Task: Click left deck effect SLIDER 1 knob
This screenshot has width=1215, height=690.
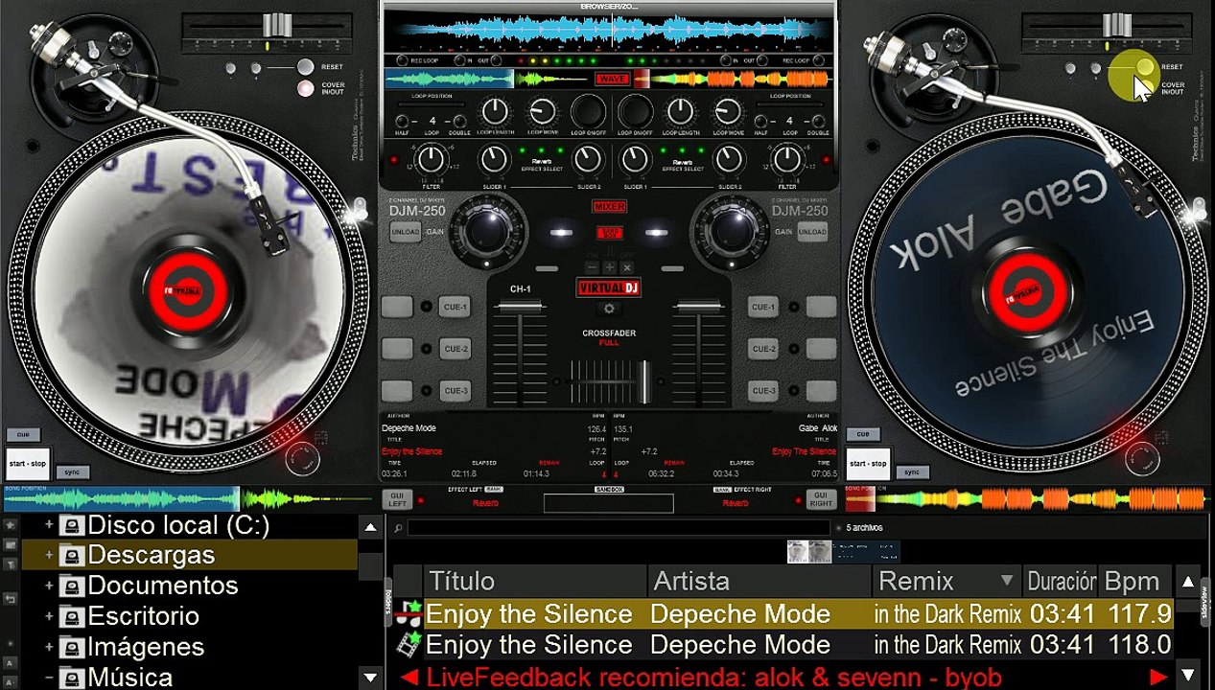Action: [494, 158]
